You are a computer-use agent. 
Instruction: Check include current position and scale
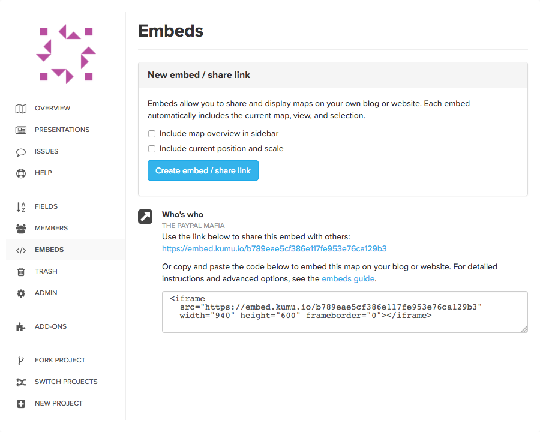[151, 148]
